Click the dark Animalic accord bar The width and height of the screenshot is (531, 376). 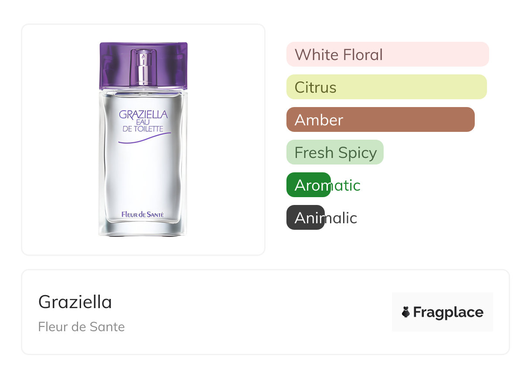[305, 218]
